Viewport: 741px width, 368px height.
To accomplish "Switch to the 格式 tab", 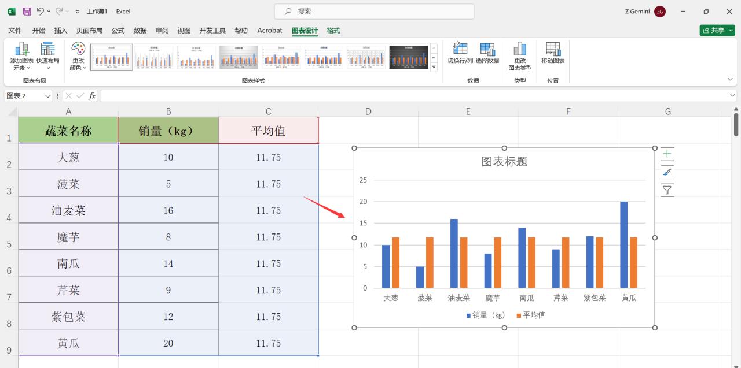I will coord(333,31).
